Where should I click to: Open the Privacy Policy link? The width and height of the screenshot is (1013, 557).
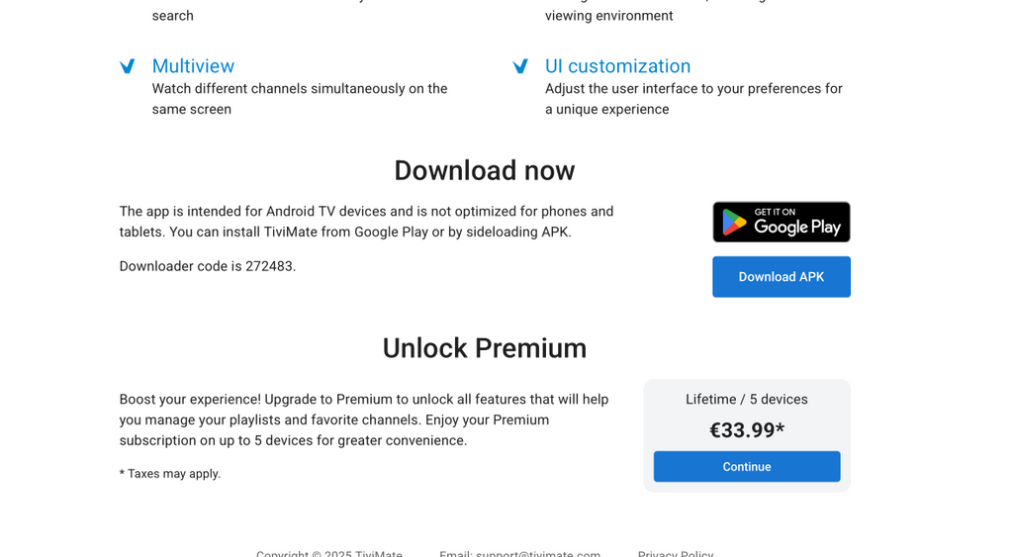tap(676, 553)
